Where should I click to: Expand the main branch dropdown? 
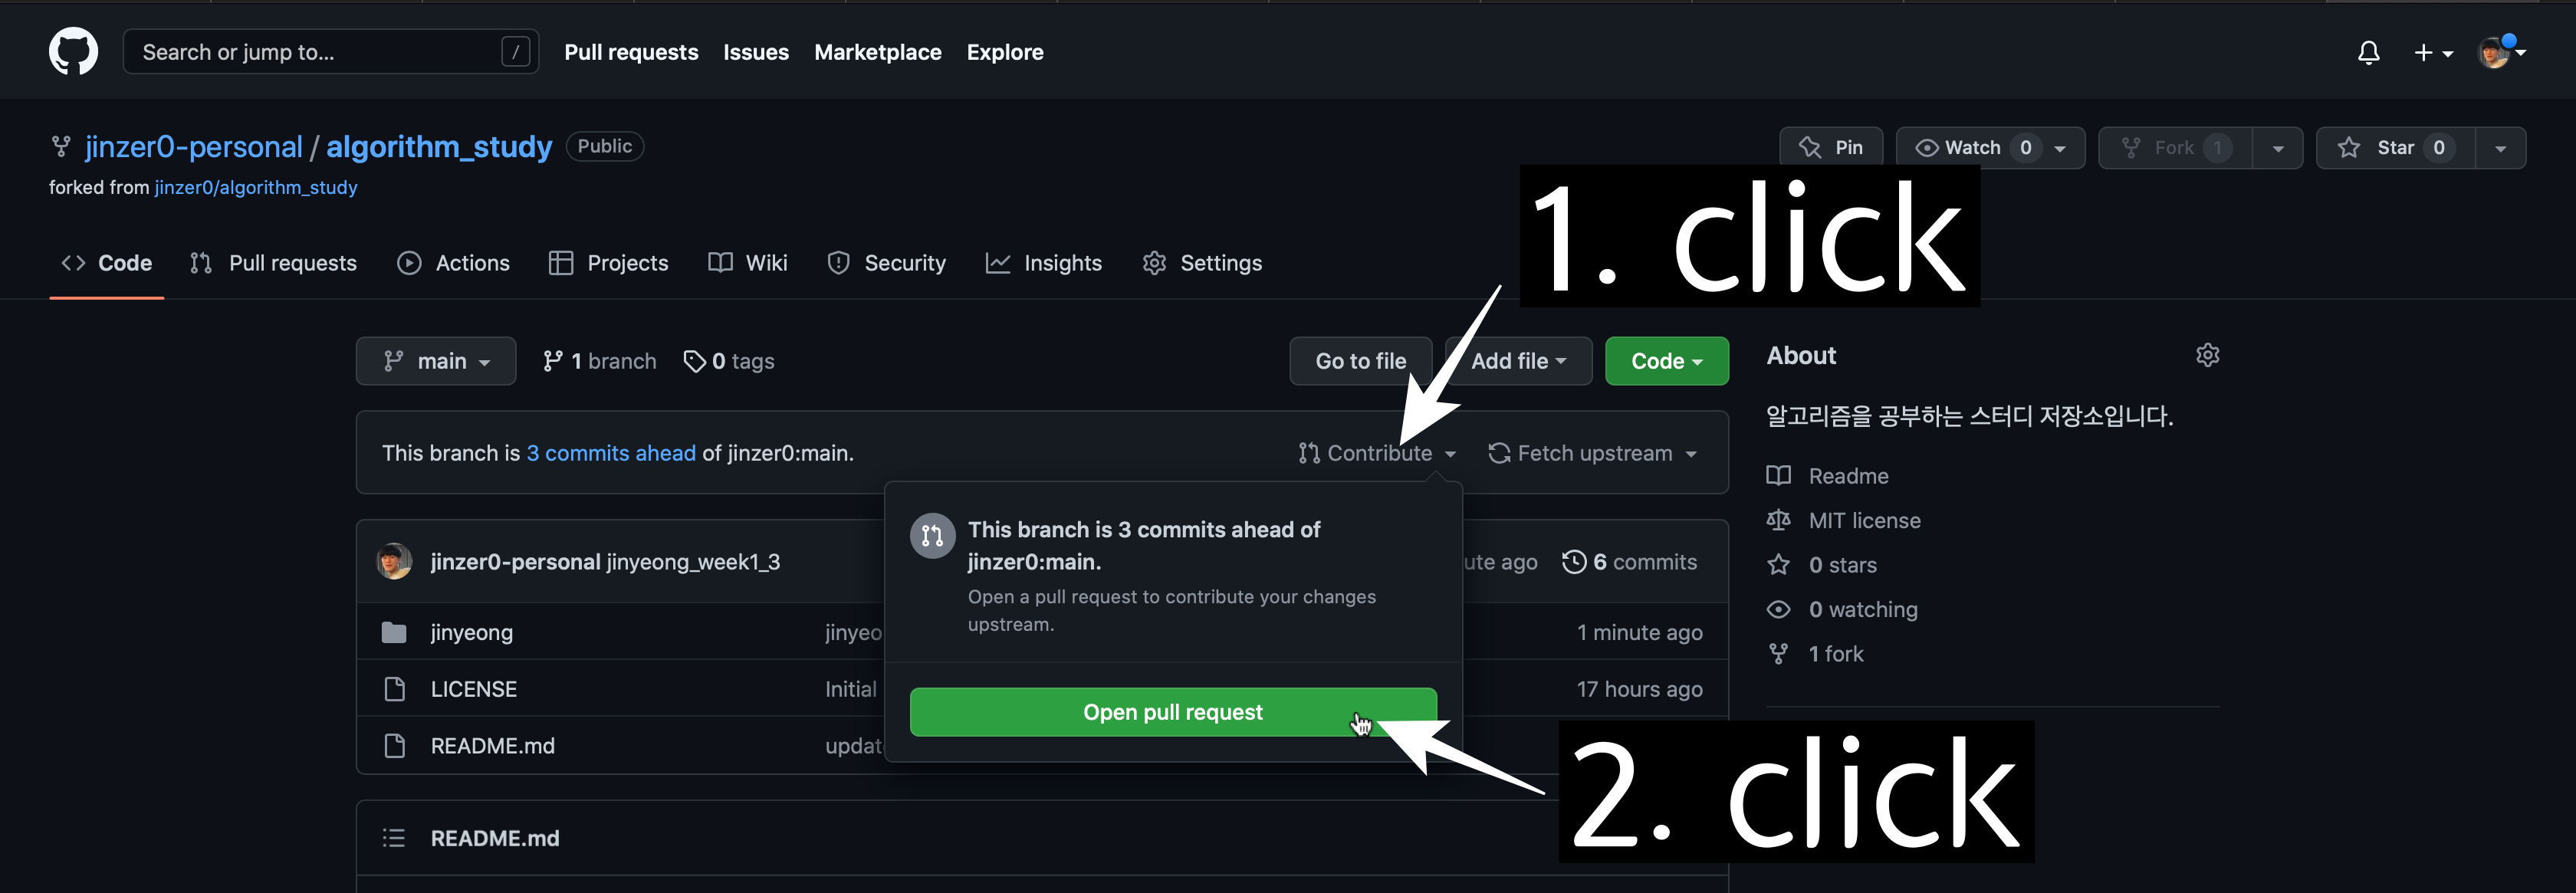coord(436,361)
